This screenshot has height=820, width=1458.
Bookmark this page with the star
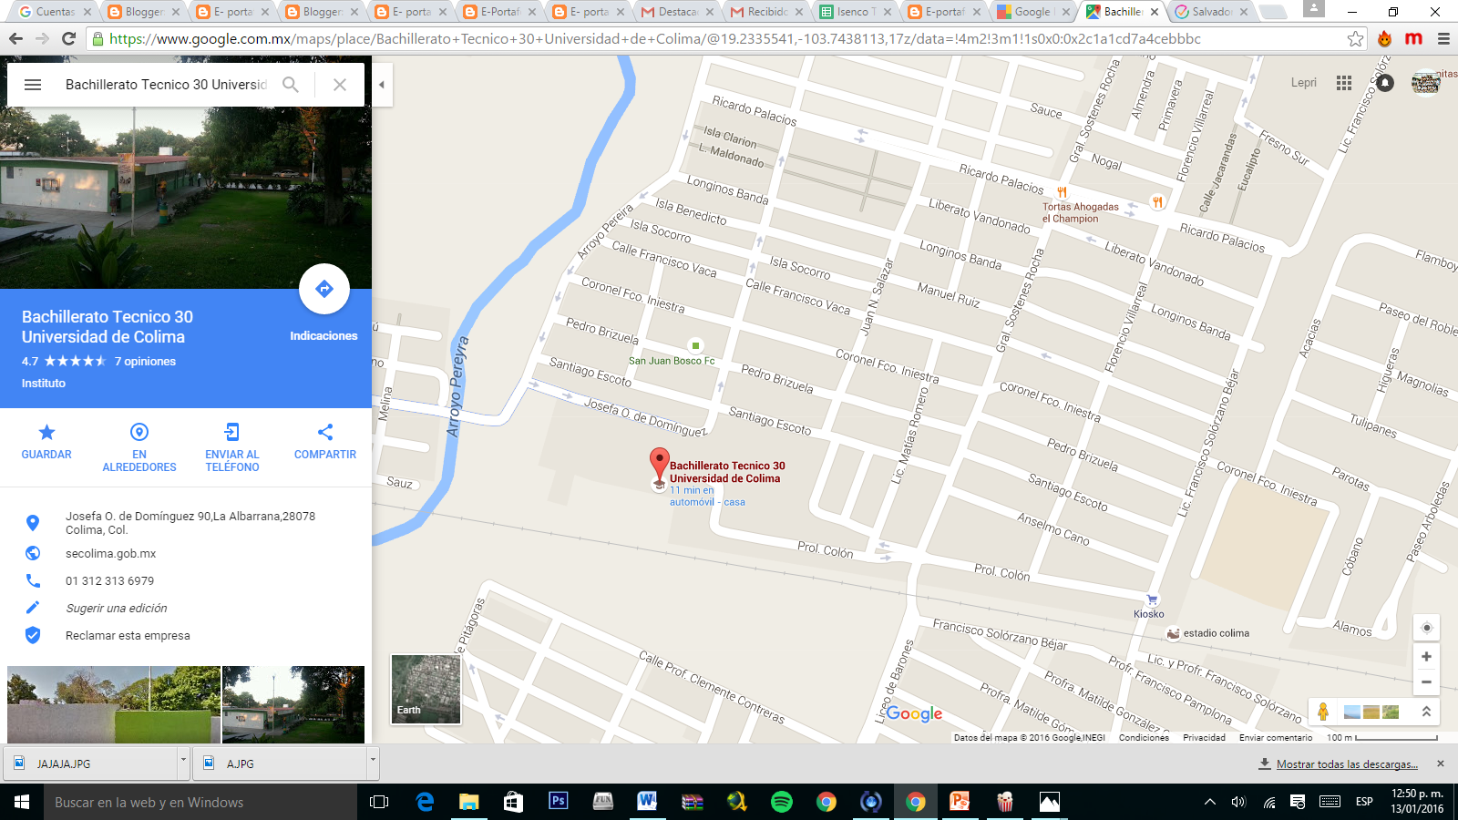click(1356, 38)
